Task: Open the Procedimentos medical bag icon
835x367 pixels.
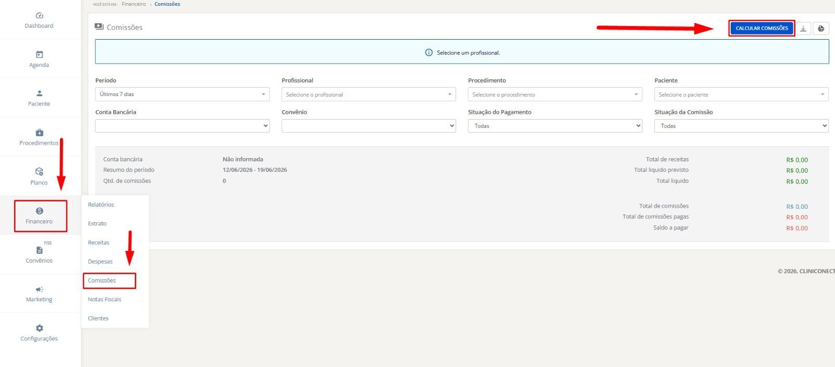Action: [x=39, y=133]
